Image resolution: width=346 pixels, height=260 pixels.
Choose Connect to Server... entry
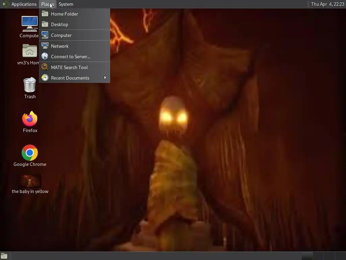pyautogui.click(x=75, y=57)
